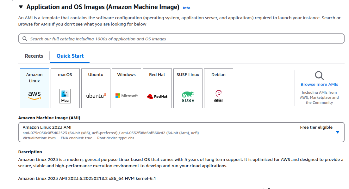Select the Debian swirl logo tile

click(x=219, y=88)
